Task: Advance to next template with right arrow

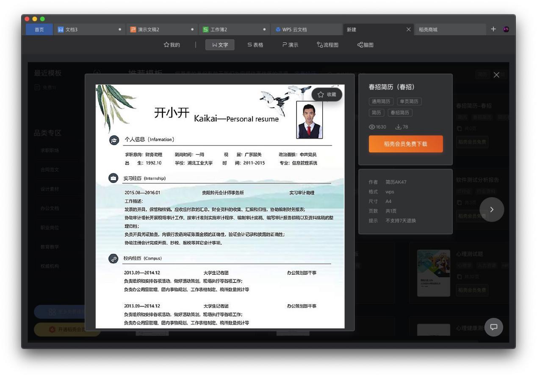Action: [x=493, y=210]
